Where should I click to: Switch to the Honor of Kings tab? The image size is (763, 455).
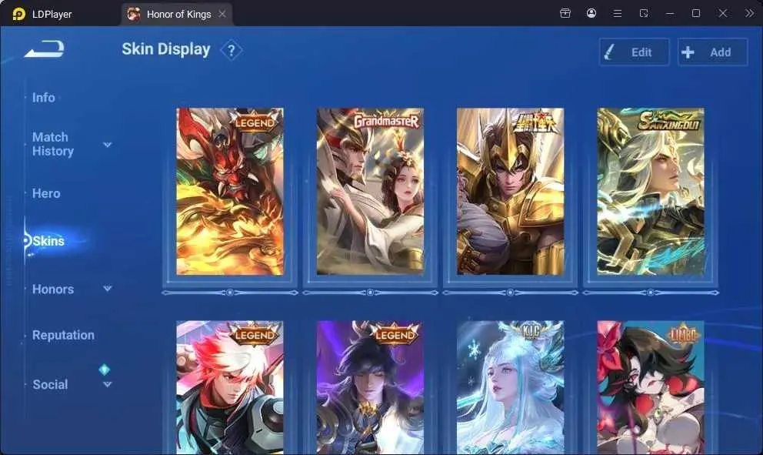pyautogui.click(x=177, y=14)
